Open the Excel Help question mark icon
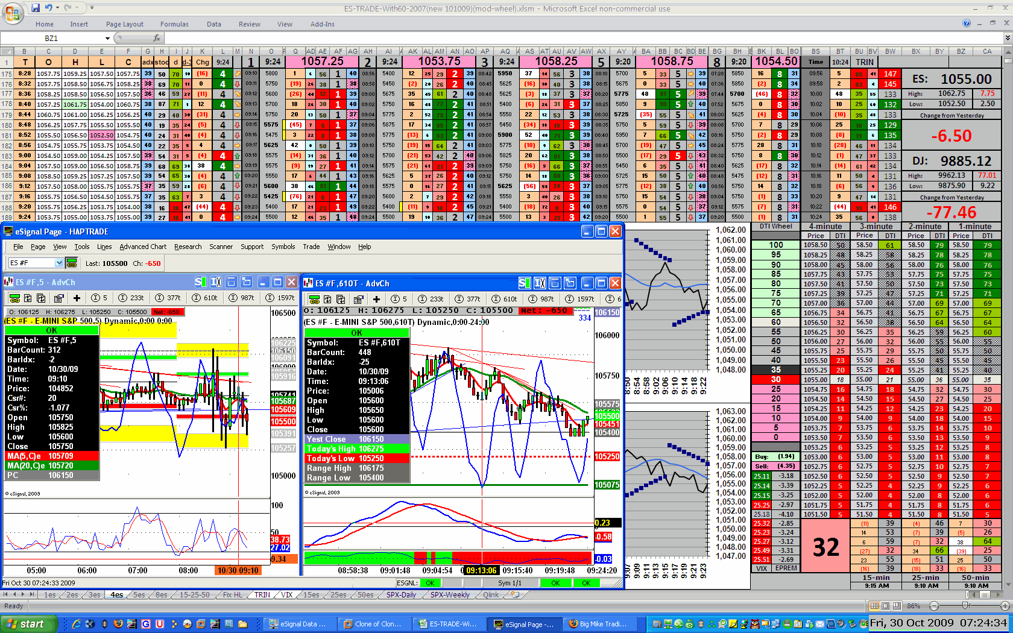This screenshot has height=633, width=1013. pos(967,24)
